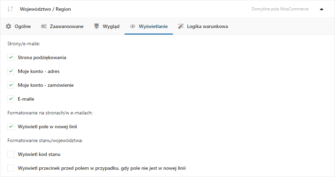The width and height of the screenshot is (335, 177).
Task: Uncheck the E-maile checkbox
Action: pyautogui.click(x=11, y=99)
